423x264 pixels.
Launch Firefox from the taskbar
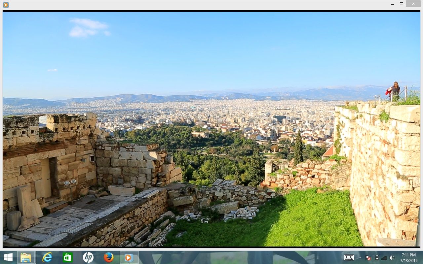(x=108, y=257)
